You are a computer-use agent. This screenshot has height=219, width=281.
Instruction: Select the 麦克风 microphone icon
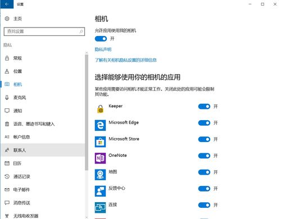(x=7, y=97)
